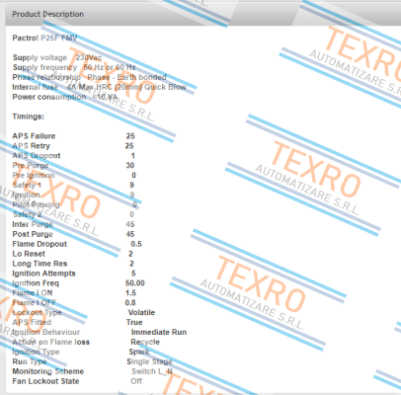The image size is (401, 395).
Task: Select the 'Phase - Earth bonded' value
Action: 126,77
